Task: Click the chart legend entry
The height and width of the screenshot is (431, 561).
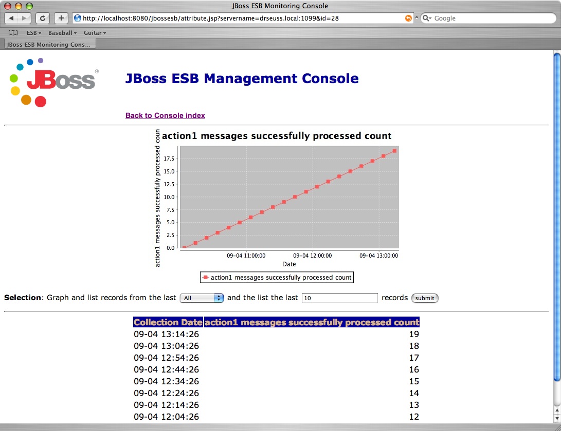Action: click(x=277, y=278)
